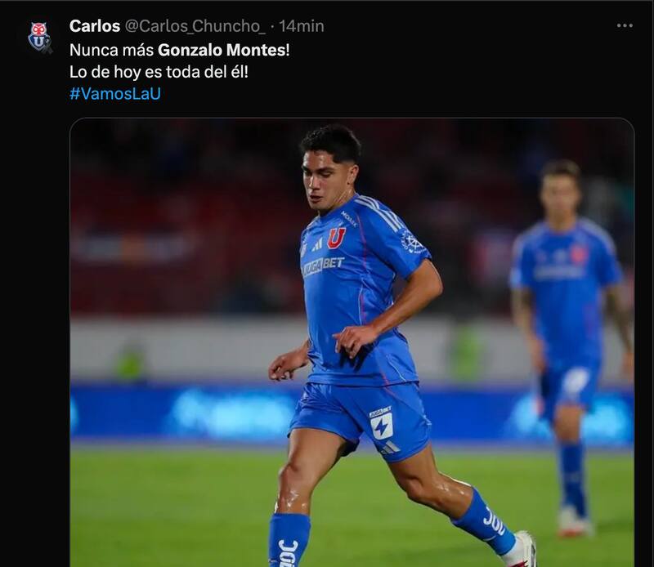
Task: Click the Universidad de Chile owl avatar
Action: point(40,38)
